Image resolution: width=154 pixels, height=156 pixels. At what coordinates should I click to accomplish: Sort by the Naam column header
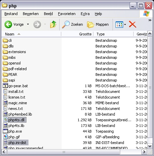(x=31, y=34)
